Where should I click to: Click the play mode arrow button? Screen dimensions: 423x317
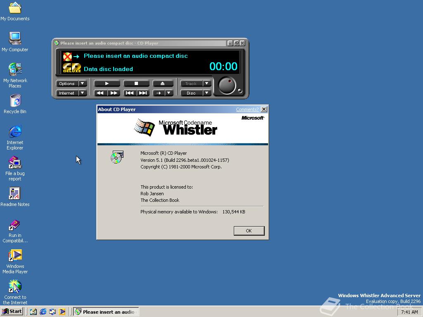[159, 93]
